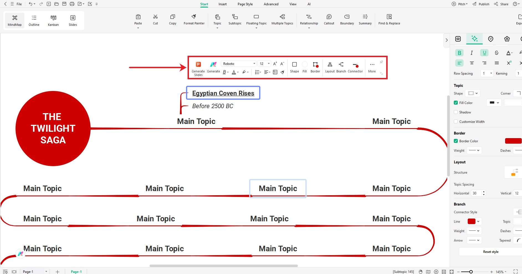Image resolution: width=522 pixels, height=274 pixels.
Task: Open the Page Style ribbon tab
Action: coord(245,4)
